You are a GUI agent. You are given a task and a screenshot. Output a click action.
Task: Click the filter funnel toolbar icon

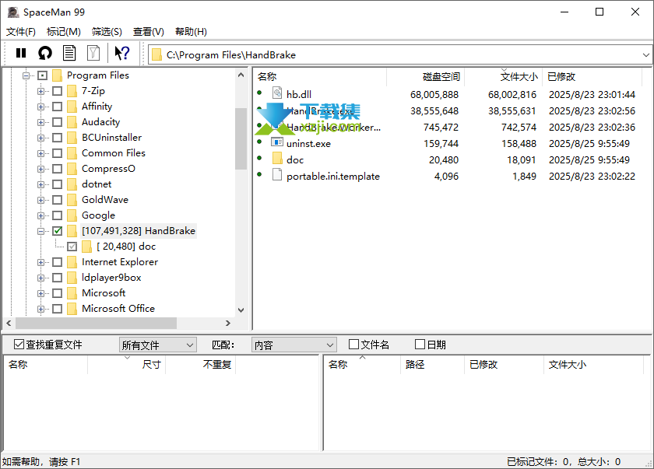click(93, 53)
